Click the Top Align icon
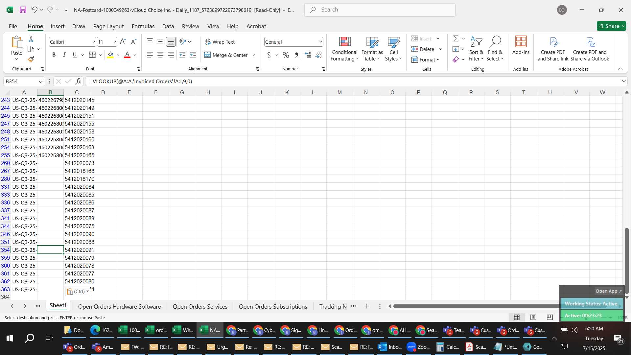Image resolution: width=631 pixels, height=355 pixels. (150, 41)
